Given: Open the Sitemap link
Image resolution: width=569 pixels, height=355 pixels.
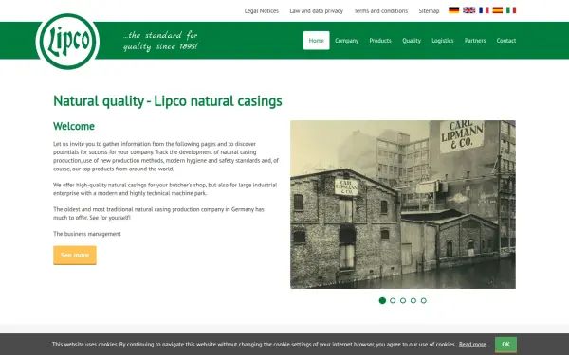Looking at the screenshot, I should 429,10.
